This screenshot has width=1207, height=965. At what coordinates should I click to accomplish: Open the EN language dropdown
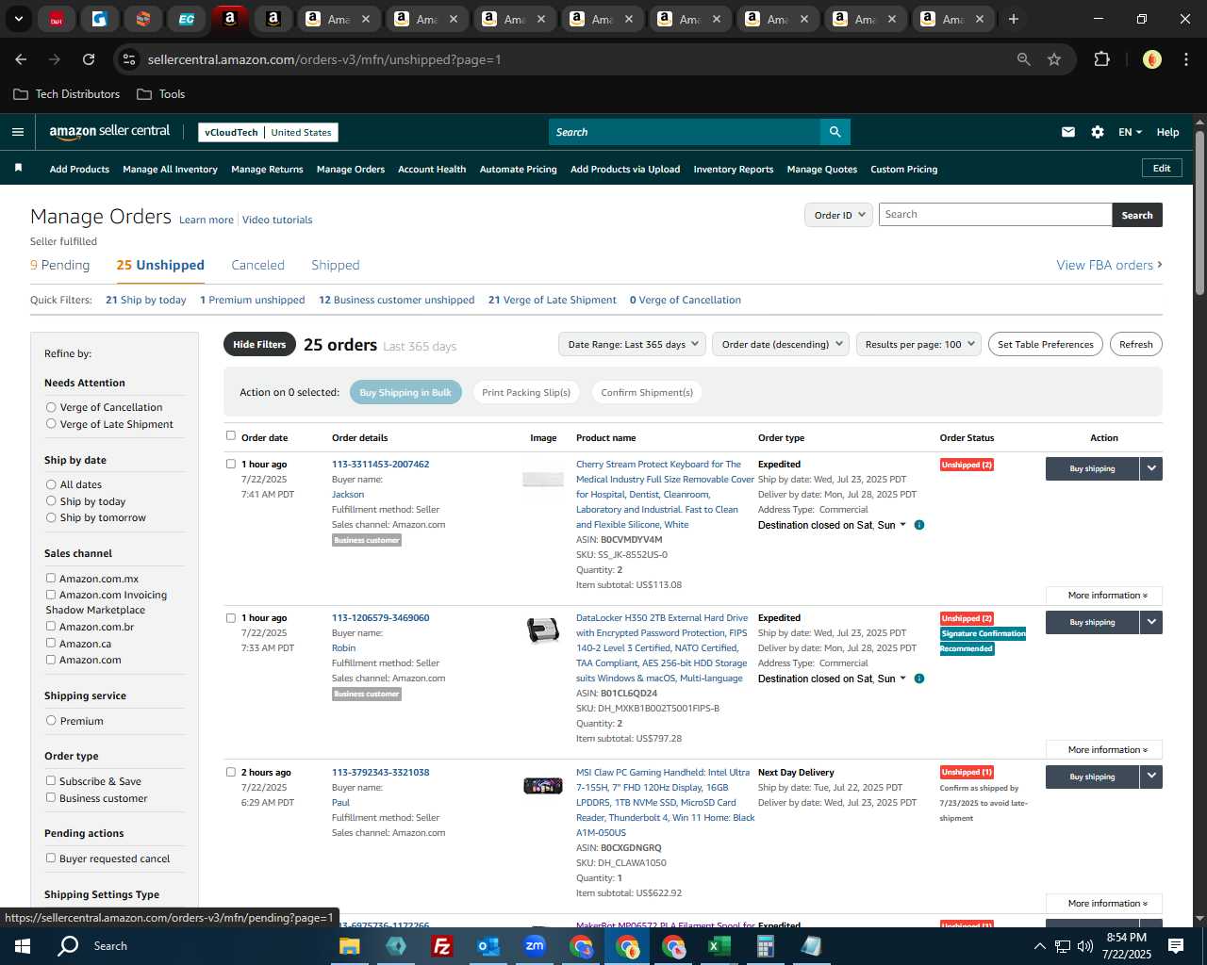tap(1130, 132)
